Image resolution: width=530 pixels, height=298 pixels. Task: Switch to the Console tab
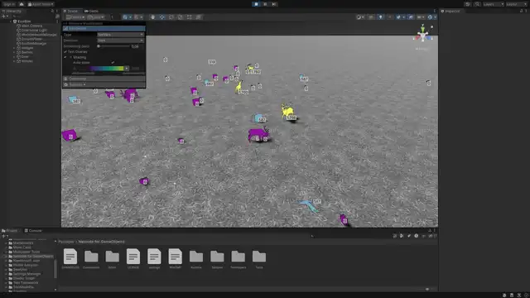point(33,231)
